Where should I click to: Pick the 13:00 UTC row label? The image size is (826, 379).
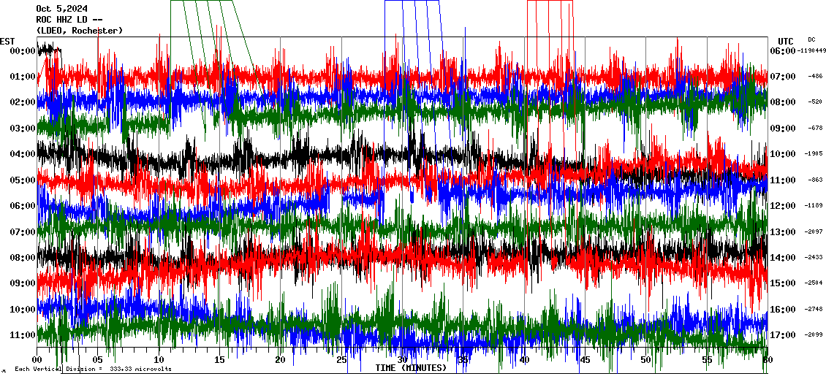point(782,232)
